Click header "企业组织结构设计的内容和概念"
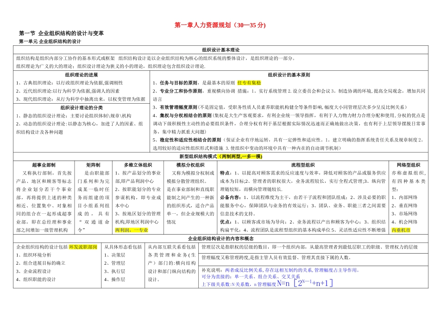440x311 pixels. click(x=220, y=239)
